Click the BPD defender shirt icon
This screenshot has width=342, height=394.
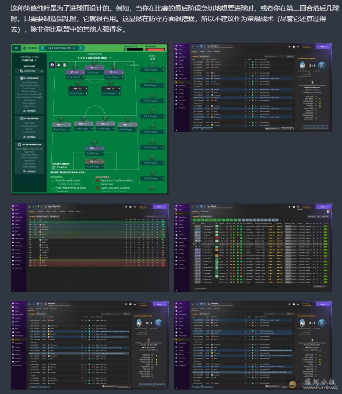coord(94,143)
